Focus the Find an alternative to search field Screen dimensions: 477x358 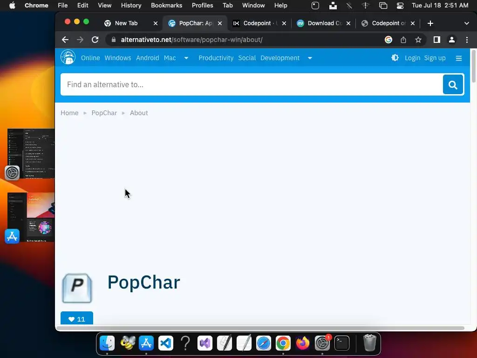tap(252, 85)
